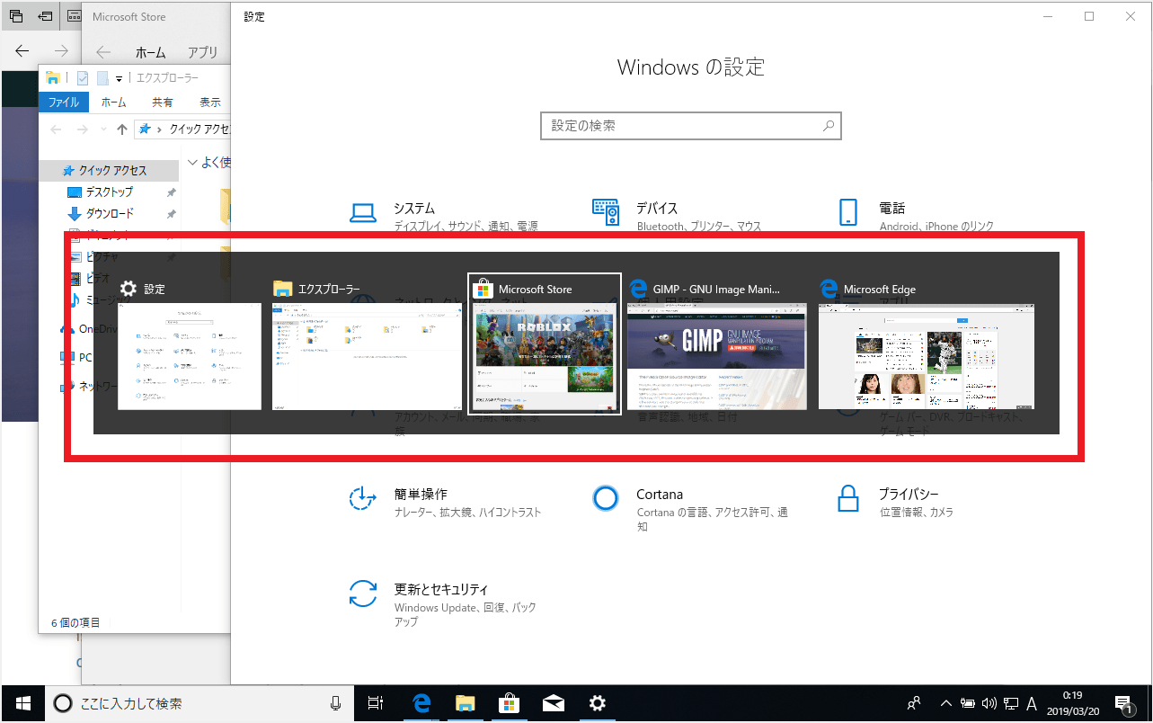
Task: Switch to the 共有 ribbon tab
Action: click(x=163, y=103)
